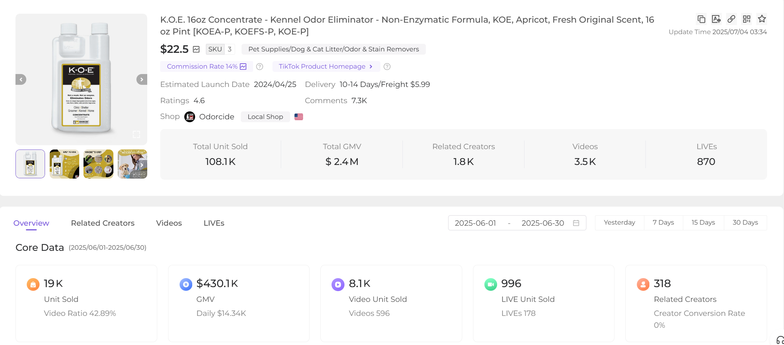Switch to the Overview tab

point(31,223)
